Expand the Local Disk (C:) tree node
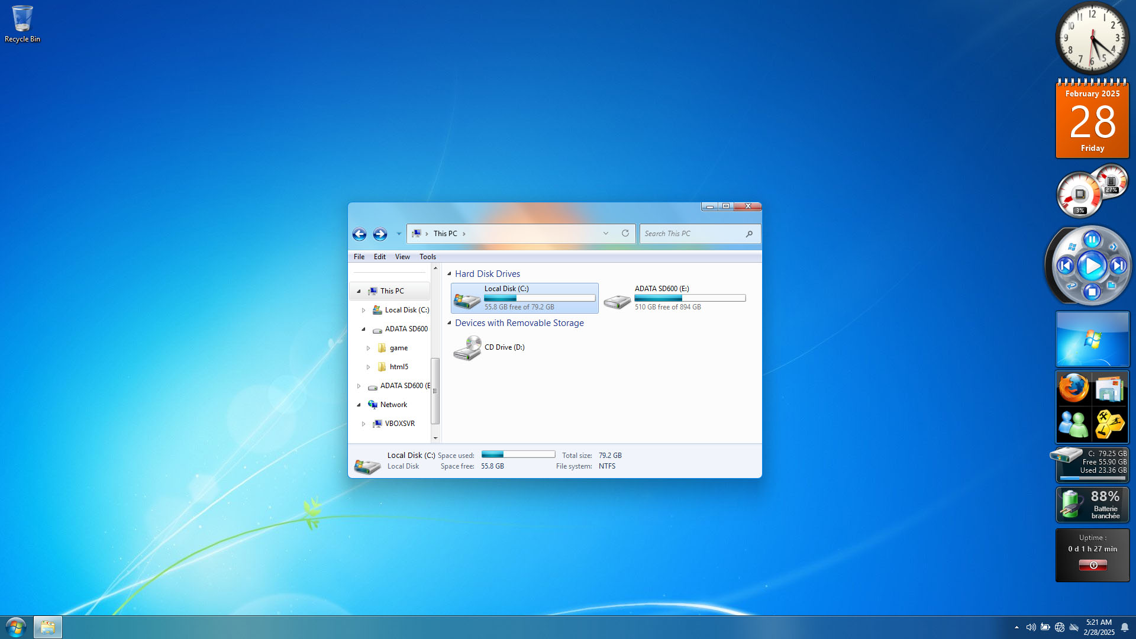This screenshot has height=639, width=1136. pyautogui.click(x=363, y=310)
